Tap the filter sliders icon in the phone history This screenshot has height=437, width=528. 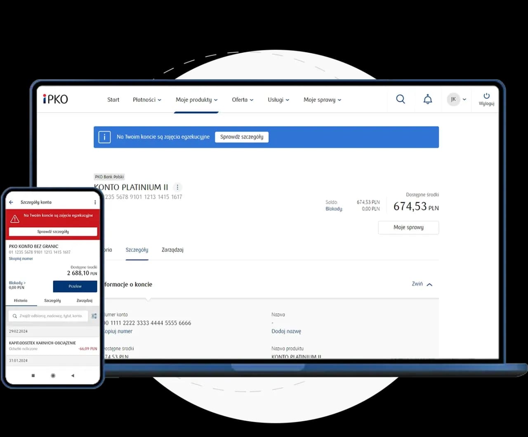[94, 316]
